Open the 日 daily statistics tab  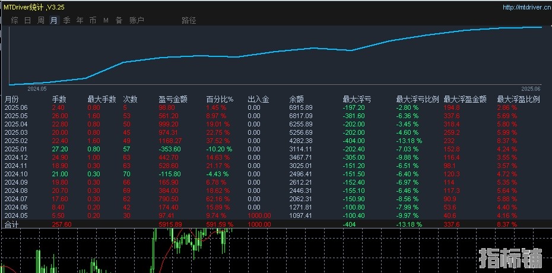tap(27, 20)
